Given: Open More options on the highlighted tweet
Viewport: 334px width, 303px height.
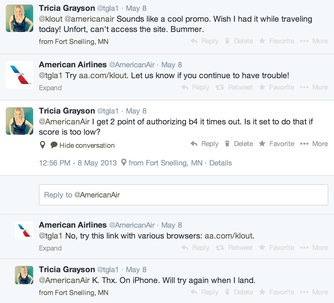Looking at the screenshot, I should click(x=314, y=144).
